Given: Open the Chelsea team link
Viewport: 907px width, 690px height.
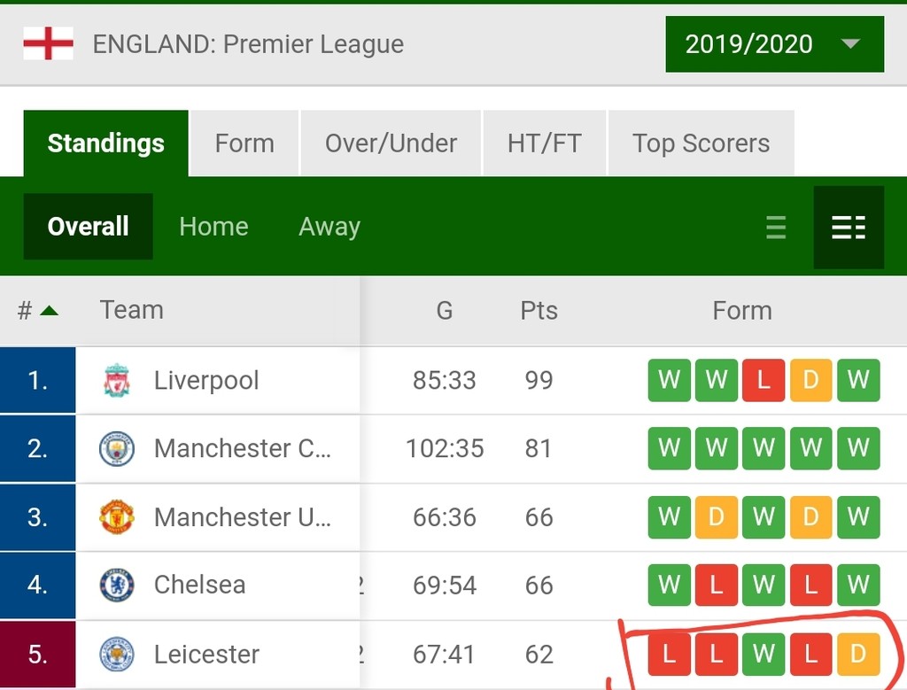Looking at the screenshot, I should pos(199,585).
